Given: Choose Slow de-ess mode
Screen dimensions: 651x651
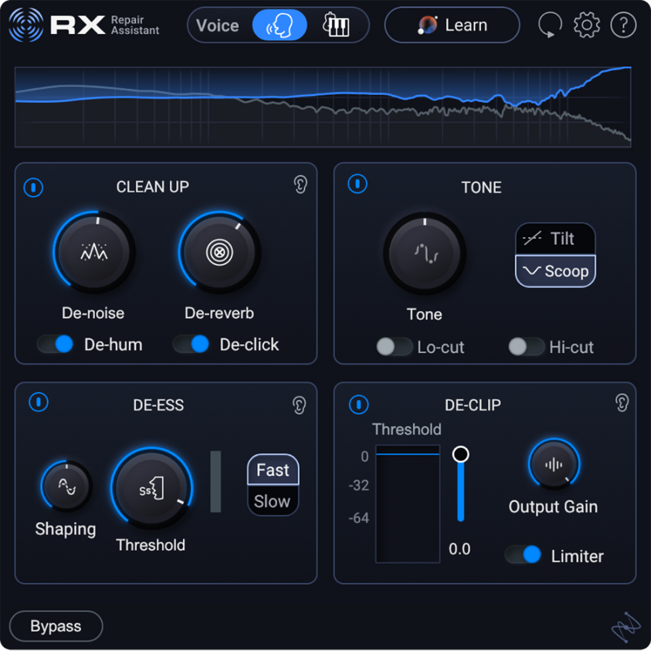Looking at the screenshot, I should [x=273, y=501].
